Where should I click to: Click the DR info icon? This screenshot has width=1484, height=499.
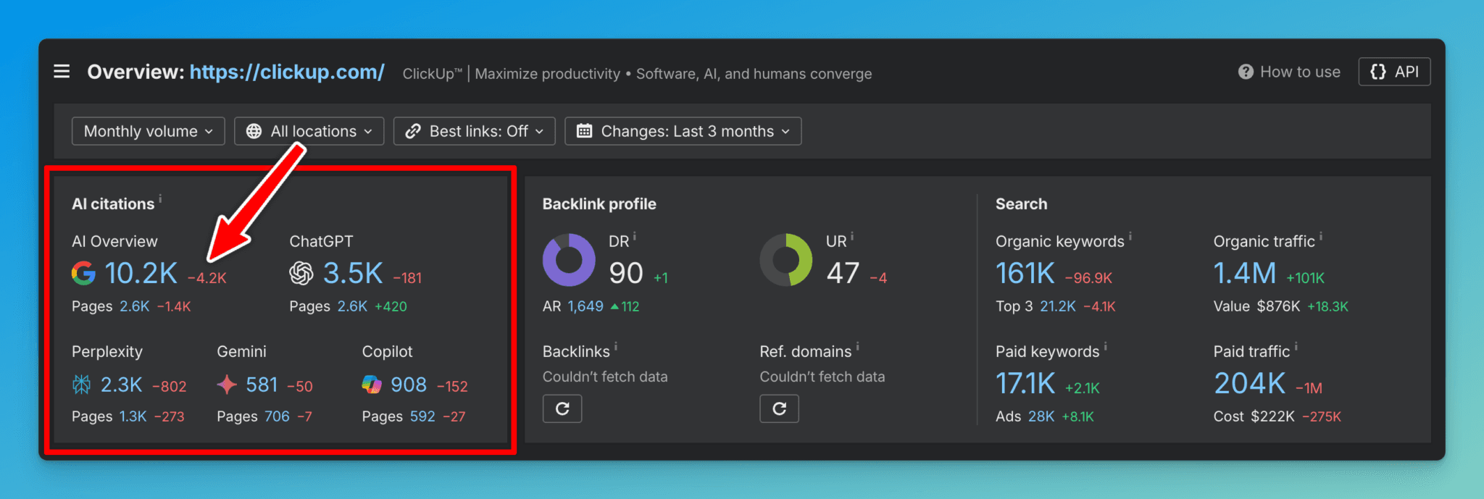635,236
